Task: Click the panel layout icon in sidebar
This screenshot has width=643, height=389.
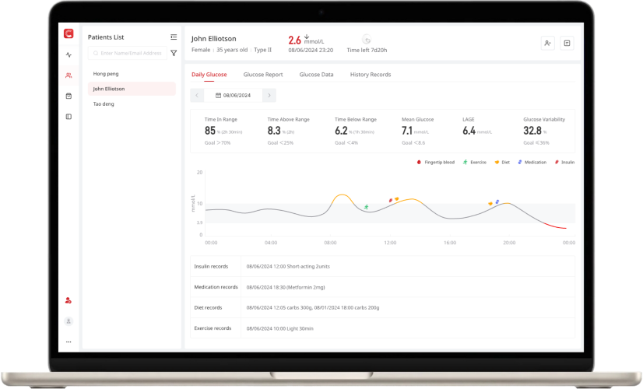Action: (x=69, y=117)
